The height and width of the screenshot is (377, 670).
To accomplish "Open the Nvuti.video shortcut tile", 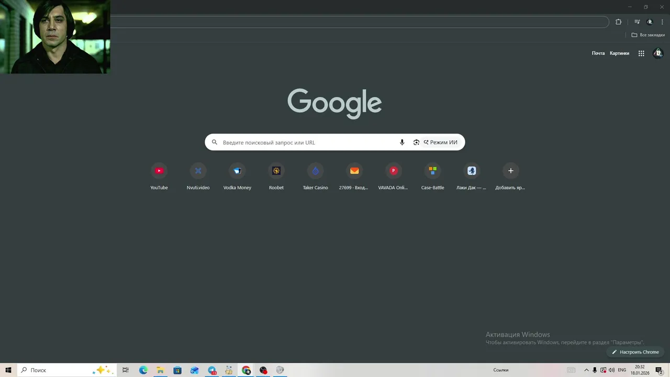I will [198, 176].
